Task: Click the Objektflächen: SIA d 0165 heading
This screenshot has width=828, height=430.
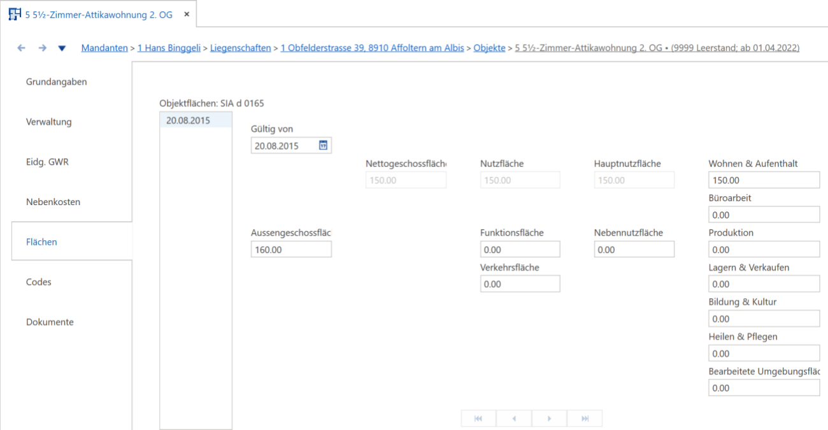Action: point(211,103)
